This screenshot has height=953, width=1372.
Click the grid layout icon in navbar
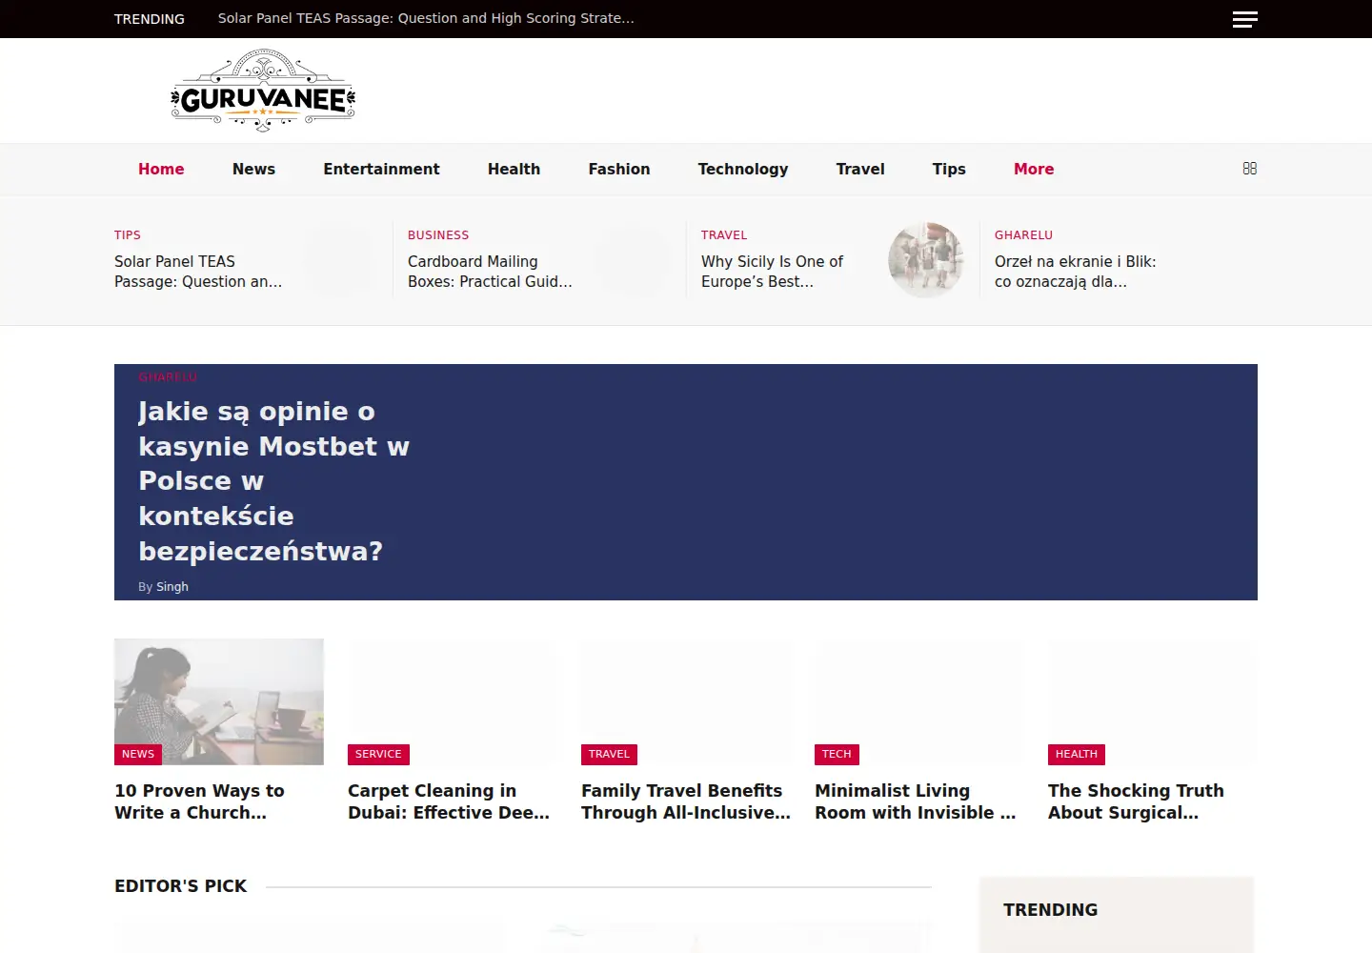(1250, 168)
